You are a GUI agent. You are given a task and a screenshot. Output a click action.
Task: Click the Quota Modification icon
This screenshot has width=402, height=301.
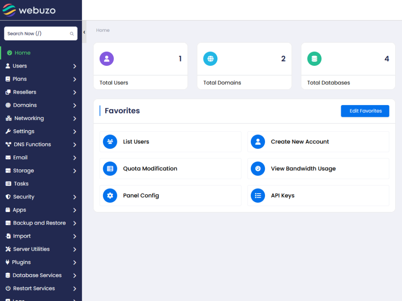(110, 169)
